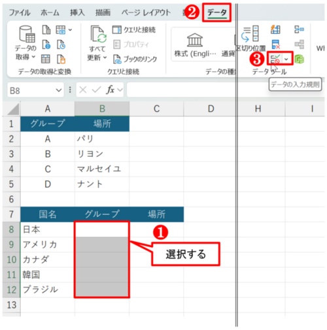327x330 pixels.
Task: Click the Relationships icon
Action: pyautogui.click(x=299, y=44)
